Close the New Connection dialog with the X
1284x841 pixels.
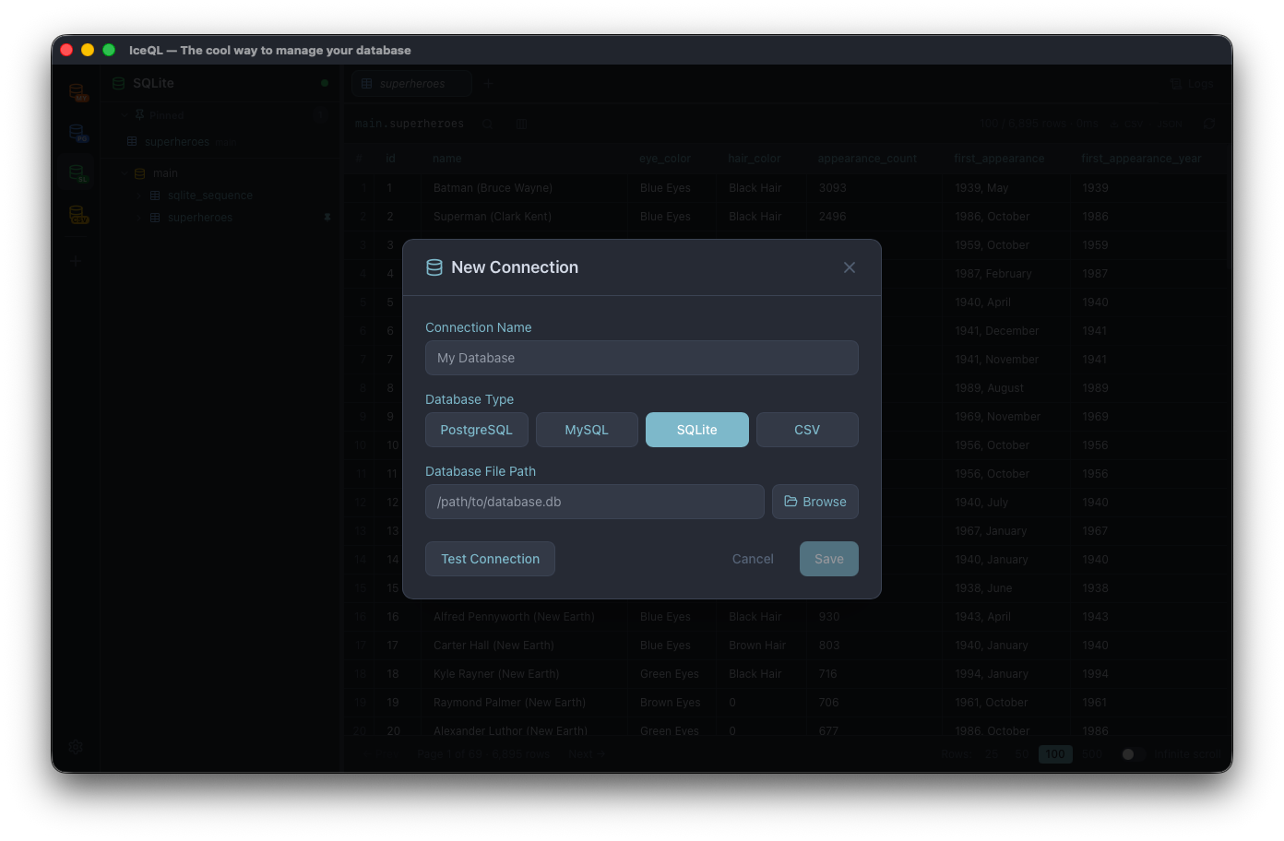pyautogui.click(x=850, y=267)
